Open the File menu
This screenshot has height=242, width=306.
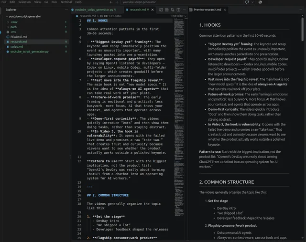[4, 2]
